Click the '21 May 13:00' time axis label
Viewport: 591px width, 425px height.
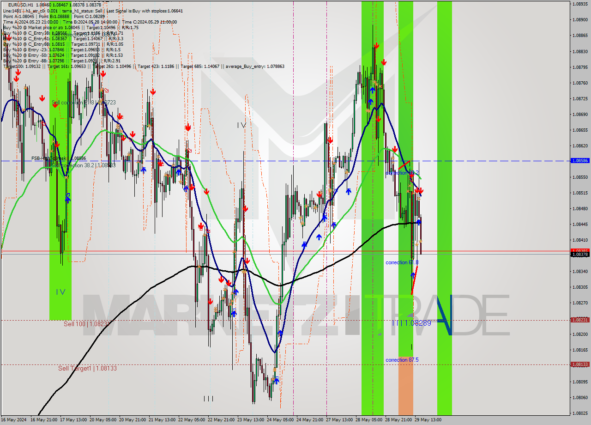click(x=162, y=420)
